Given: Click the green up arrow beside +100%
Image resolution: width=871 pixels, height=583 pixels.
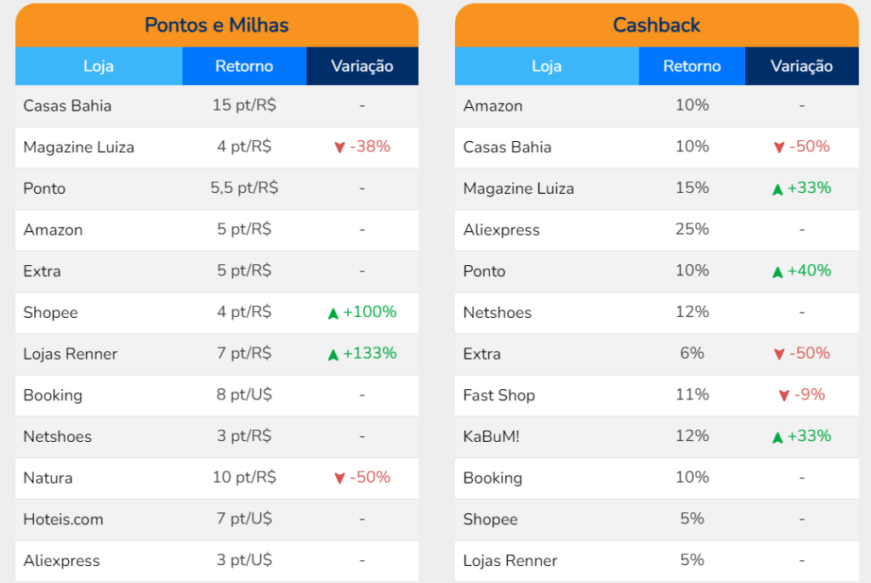Looking at the screenshot, I should [x=333, y=314].
